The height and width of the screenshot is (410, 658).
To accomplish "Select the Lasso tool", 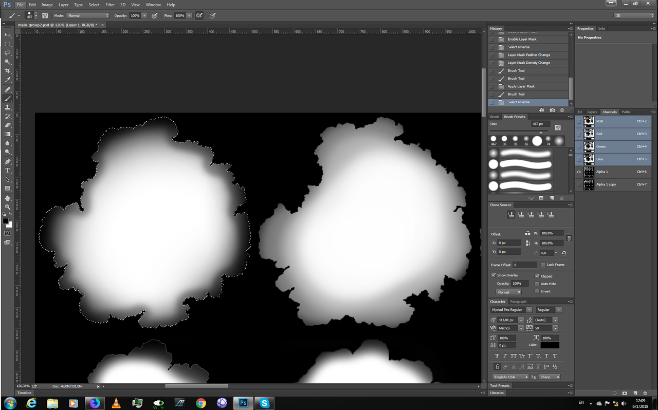I will [x=8, y=53].
